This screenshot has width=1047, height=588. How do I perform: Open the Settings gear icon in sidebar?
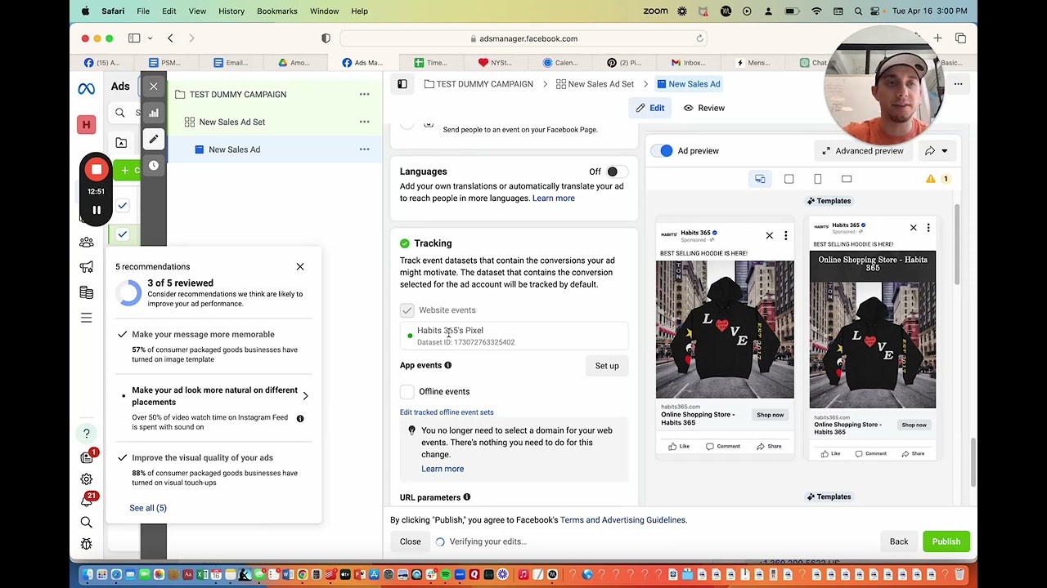click(x=86, y=479)
